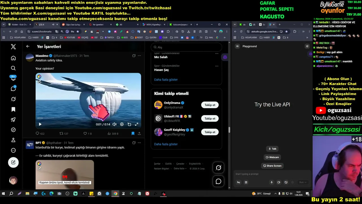This screenshot has height=204, width=362.
Task: Open tab search dropdown in left browser
Action: 4,25
